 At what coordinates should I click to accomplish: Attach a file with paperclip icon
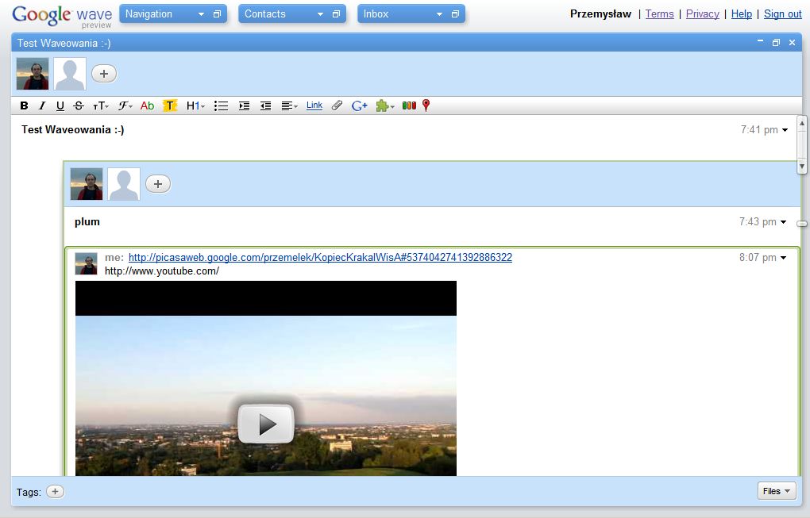tap(337, 106)
